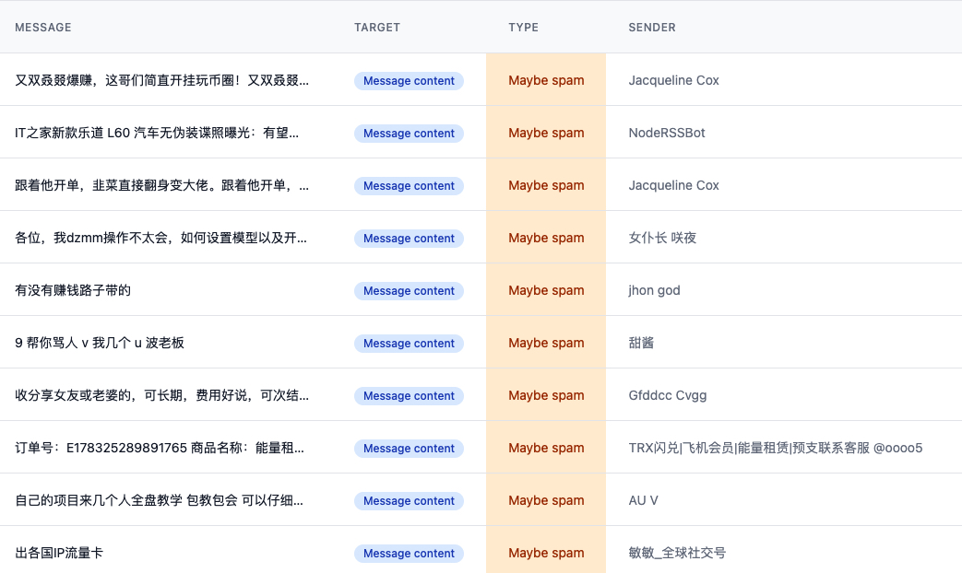Click Message content badge in 女仆长 咲夜 row
Viewport: 962px width, 573px height.
point(409,239)
